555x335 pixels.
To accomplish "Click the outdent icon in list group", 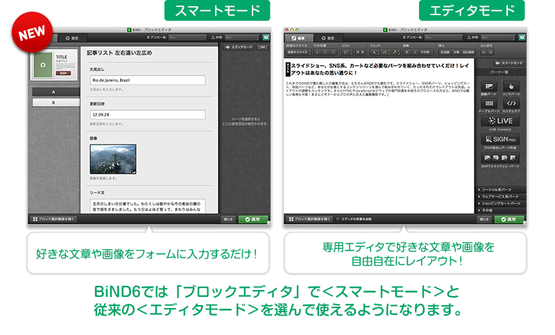I will point(357,52).
